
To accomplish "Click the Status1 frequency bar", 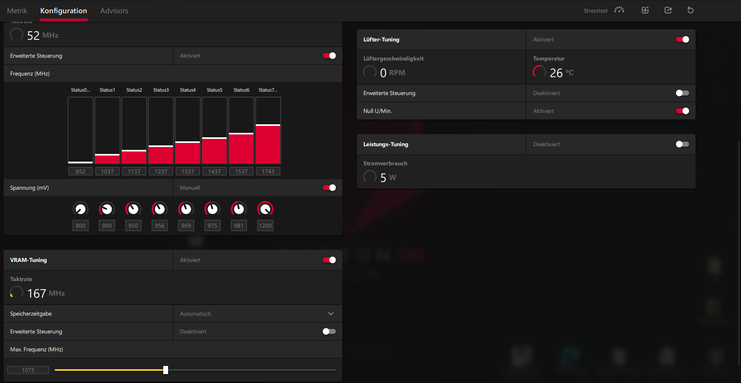I will pos(107,130).
